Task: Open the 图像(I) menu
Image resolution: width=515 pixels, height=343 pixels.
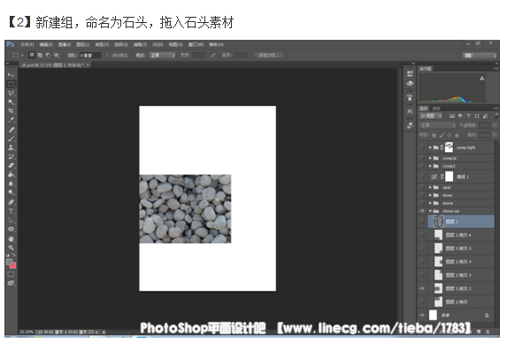Action: click(x=65, y=44)
